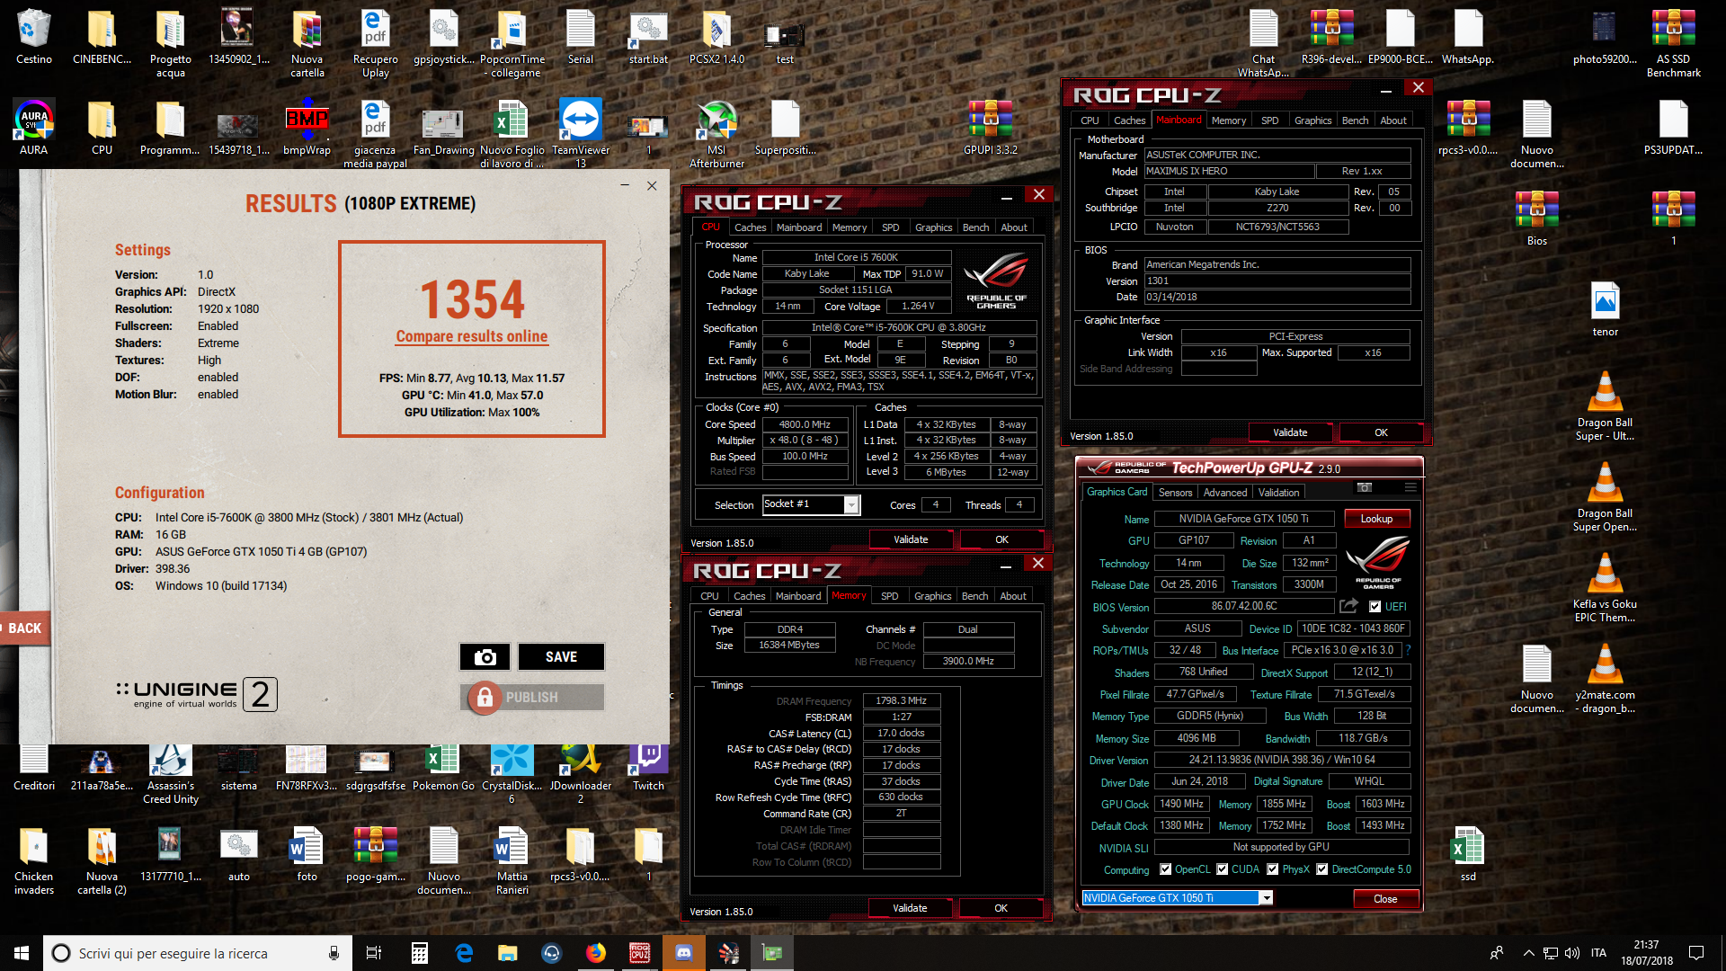
Task: Toggle the OpenCL checkbox in GPU-Z
Action: (1166, 869)
